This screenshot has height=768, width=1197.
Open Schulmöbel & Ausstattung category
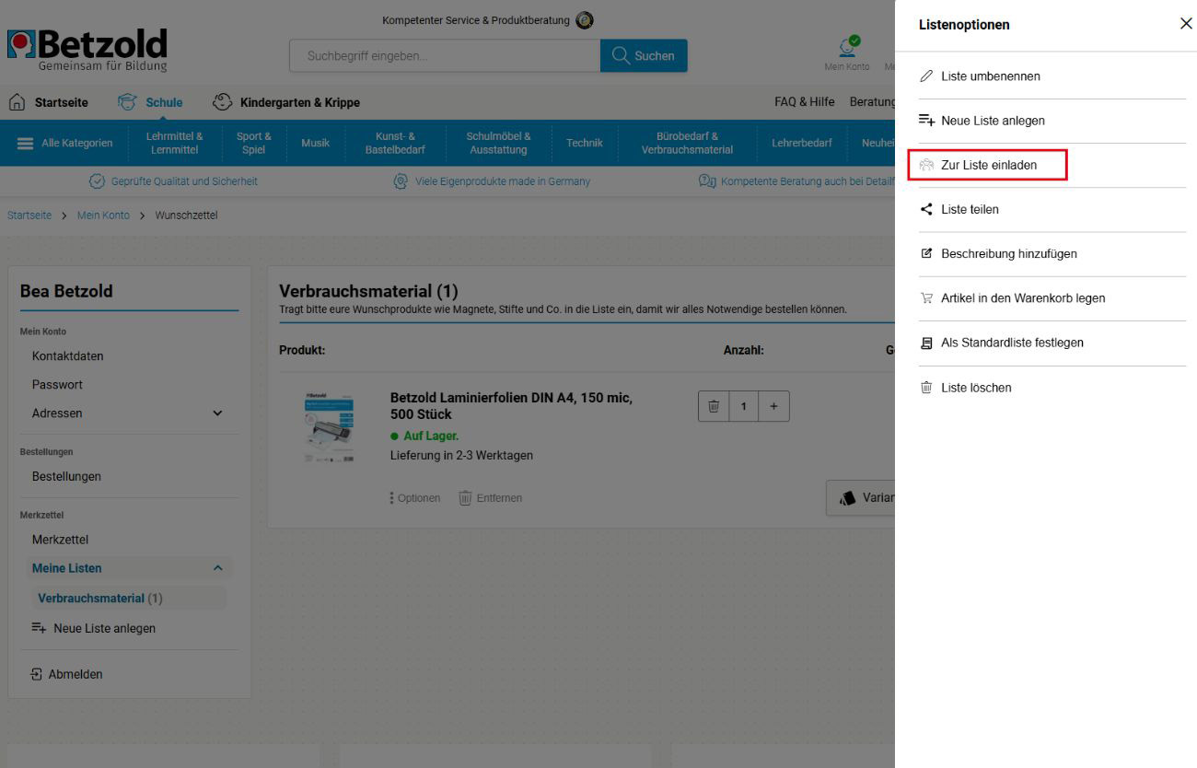498,143
